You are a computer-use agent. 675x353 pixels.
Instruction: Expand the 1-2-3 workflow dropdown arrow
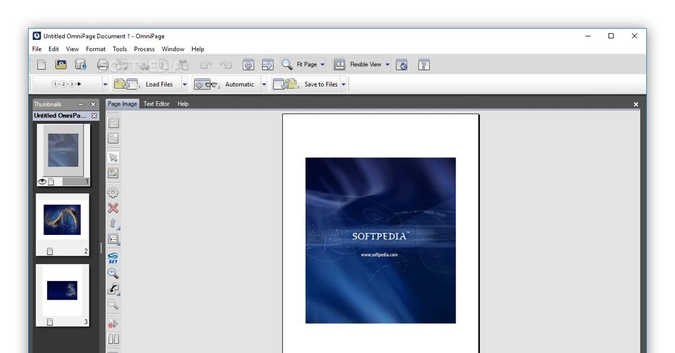(x=105, y=84)
